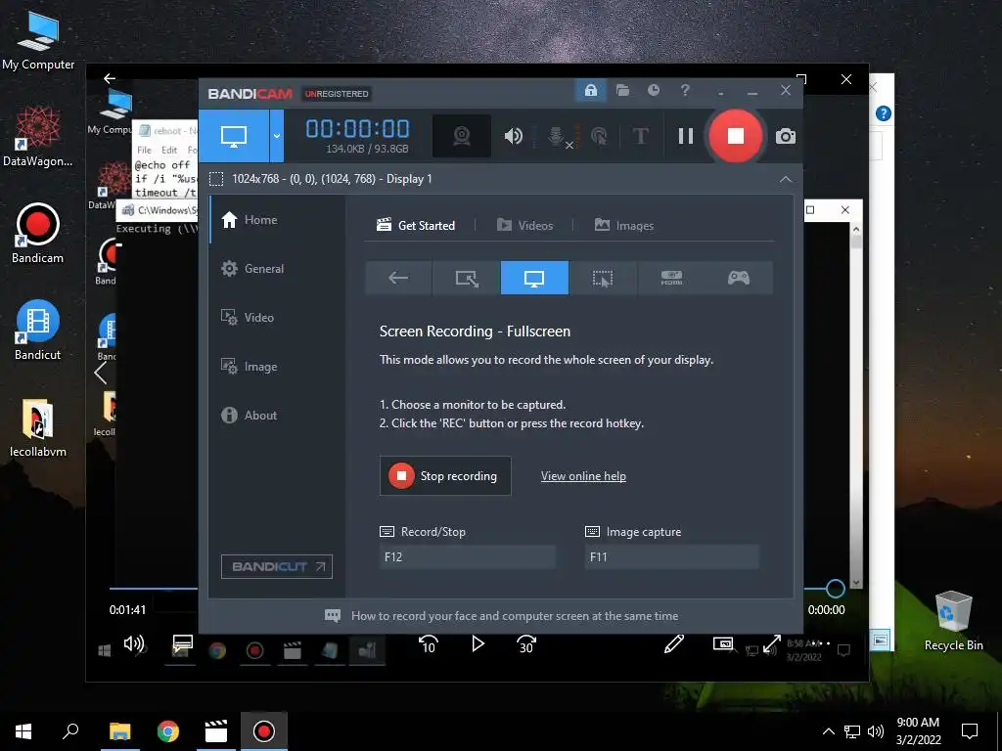
Task: Open the Movies & TV taskbar icon
Action: (x=216, y=731)
